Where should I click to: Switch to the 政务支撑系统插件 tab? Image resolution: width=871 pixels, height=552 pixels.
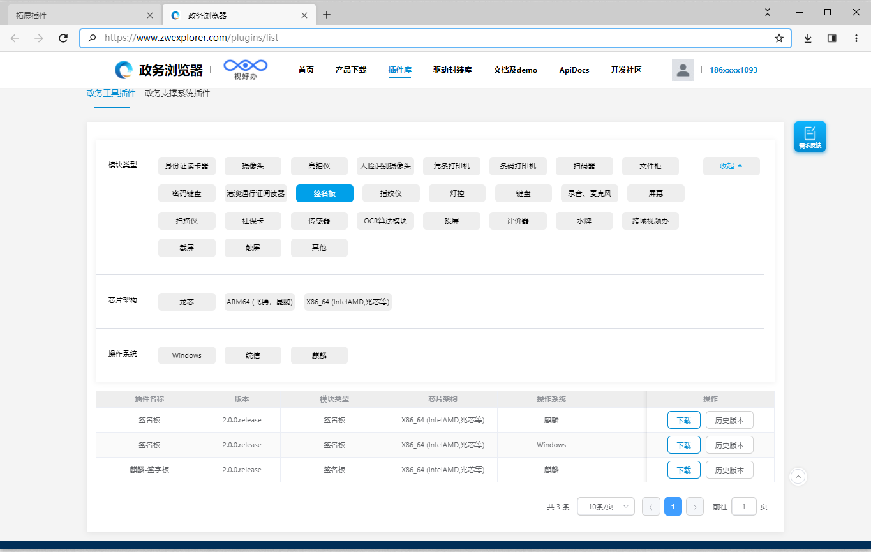[x=177, y=93]
